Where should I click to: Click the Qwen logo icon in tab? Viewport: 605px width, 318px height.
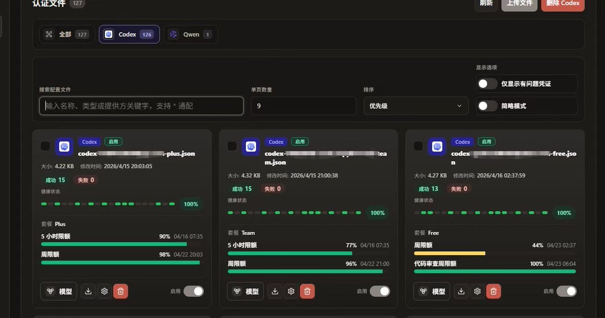tap(173, 34)
